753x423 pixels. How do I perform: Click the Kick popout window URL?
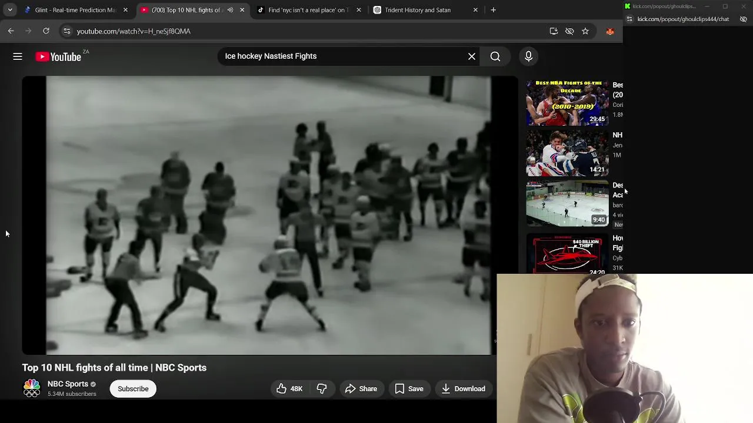pyautogui.click(x=683, y=19)
